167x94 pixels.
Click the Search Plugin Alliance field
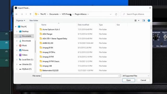(x=136, y=14)
